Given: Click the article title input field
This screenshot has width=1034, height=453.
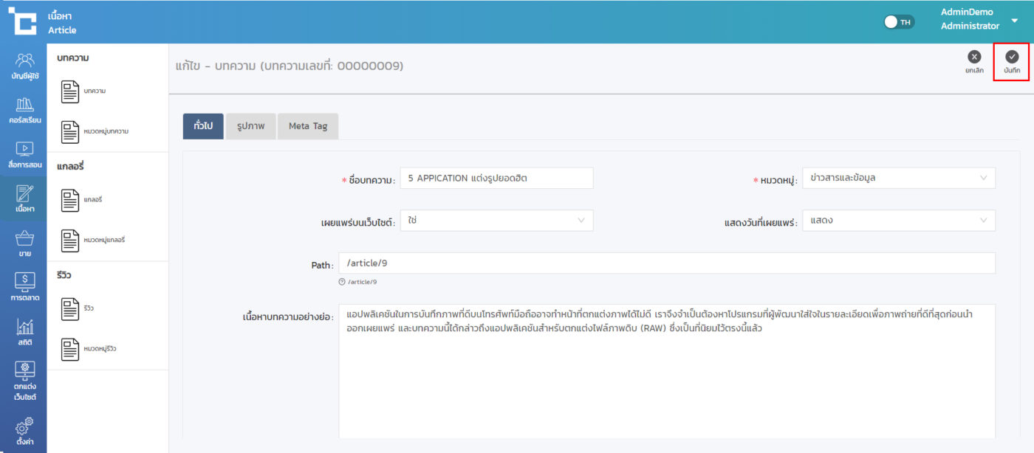Looking at the screenshot, I should tap(496, 178).
